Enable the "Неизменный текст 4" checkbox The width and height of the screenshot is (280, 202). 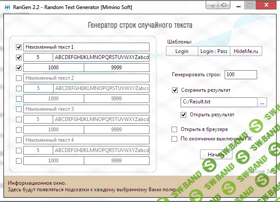(19, 140)
